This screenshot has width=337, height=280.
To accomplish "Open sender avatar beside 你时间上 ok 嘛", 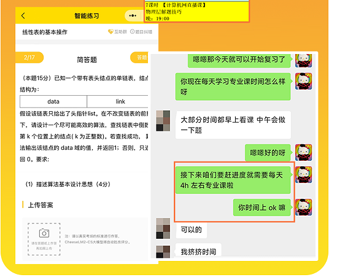I will coord(303,208).
